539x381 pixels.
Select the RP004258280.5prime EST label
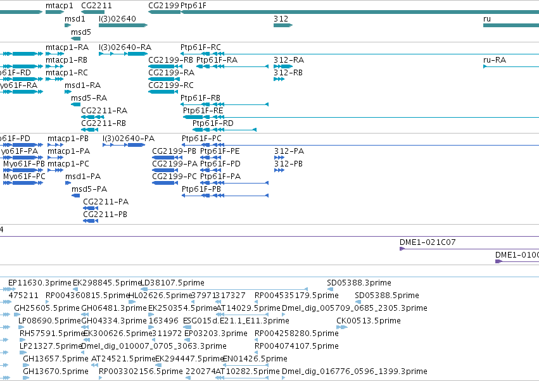coord(296,334)
